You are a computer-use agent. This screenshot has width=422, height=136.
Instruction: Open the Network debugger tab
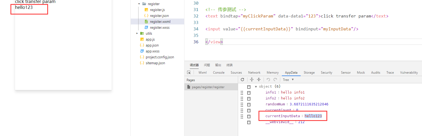[x=254, y=73]
